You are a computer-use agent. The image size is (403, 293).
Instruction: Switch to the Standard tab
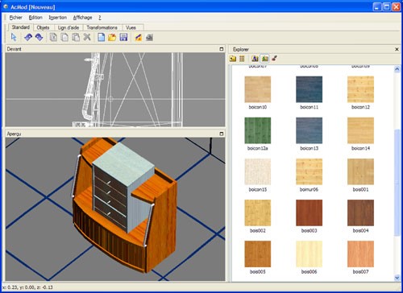(21, 27)
